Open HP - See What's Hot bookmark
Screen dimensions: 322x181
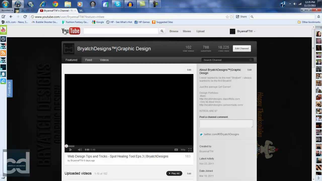119,22
